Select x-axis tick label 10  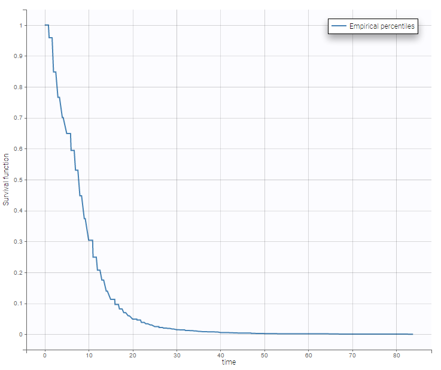point(89,356)
